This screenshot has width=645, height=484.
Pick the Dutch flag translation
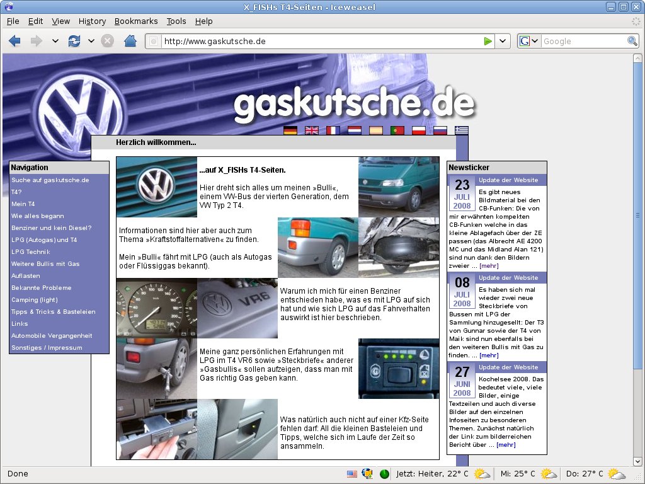pyautogui.click(x=355, y=130)
